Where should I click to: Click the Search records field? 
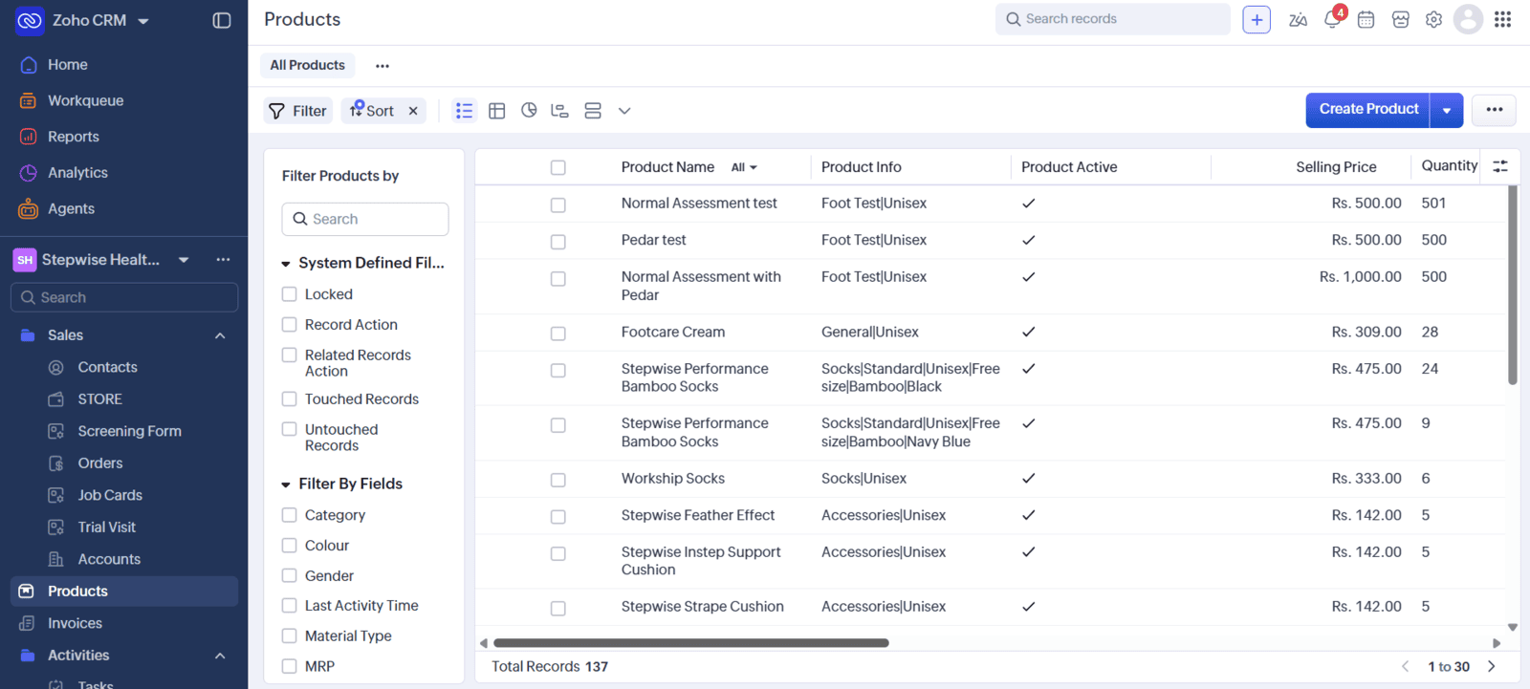coord(1113,19)
